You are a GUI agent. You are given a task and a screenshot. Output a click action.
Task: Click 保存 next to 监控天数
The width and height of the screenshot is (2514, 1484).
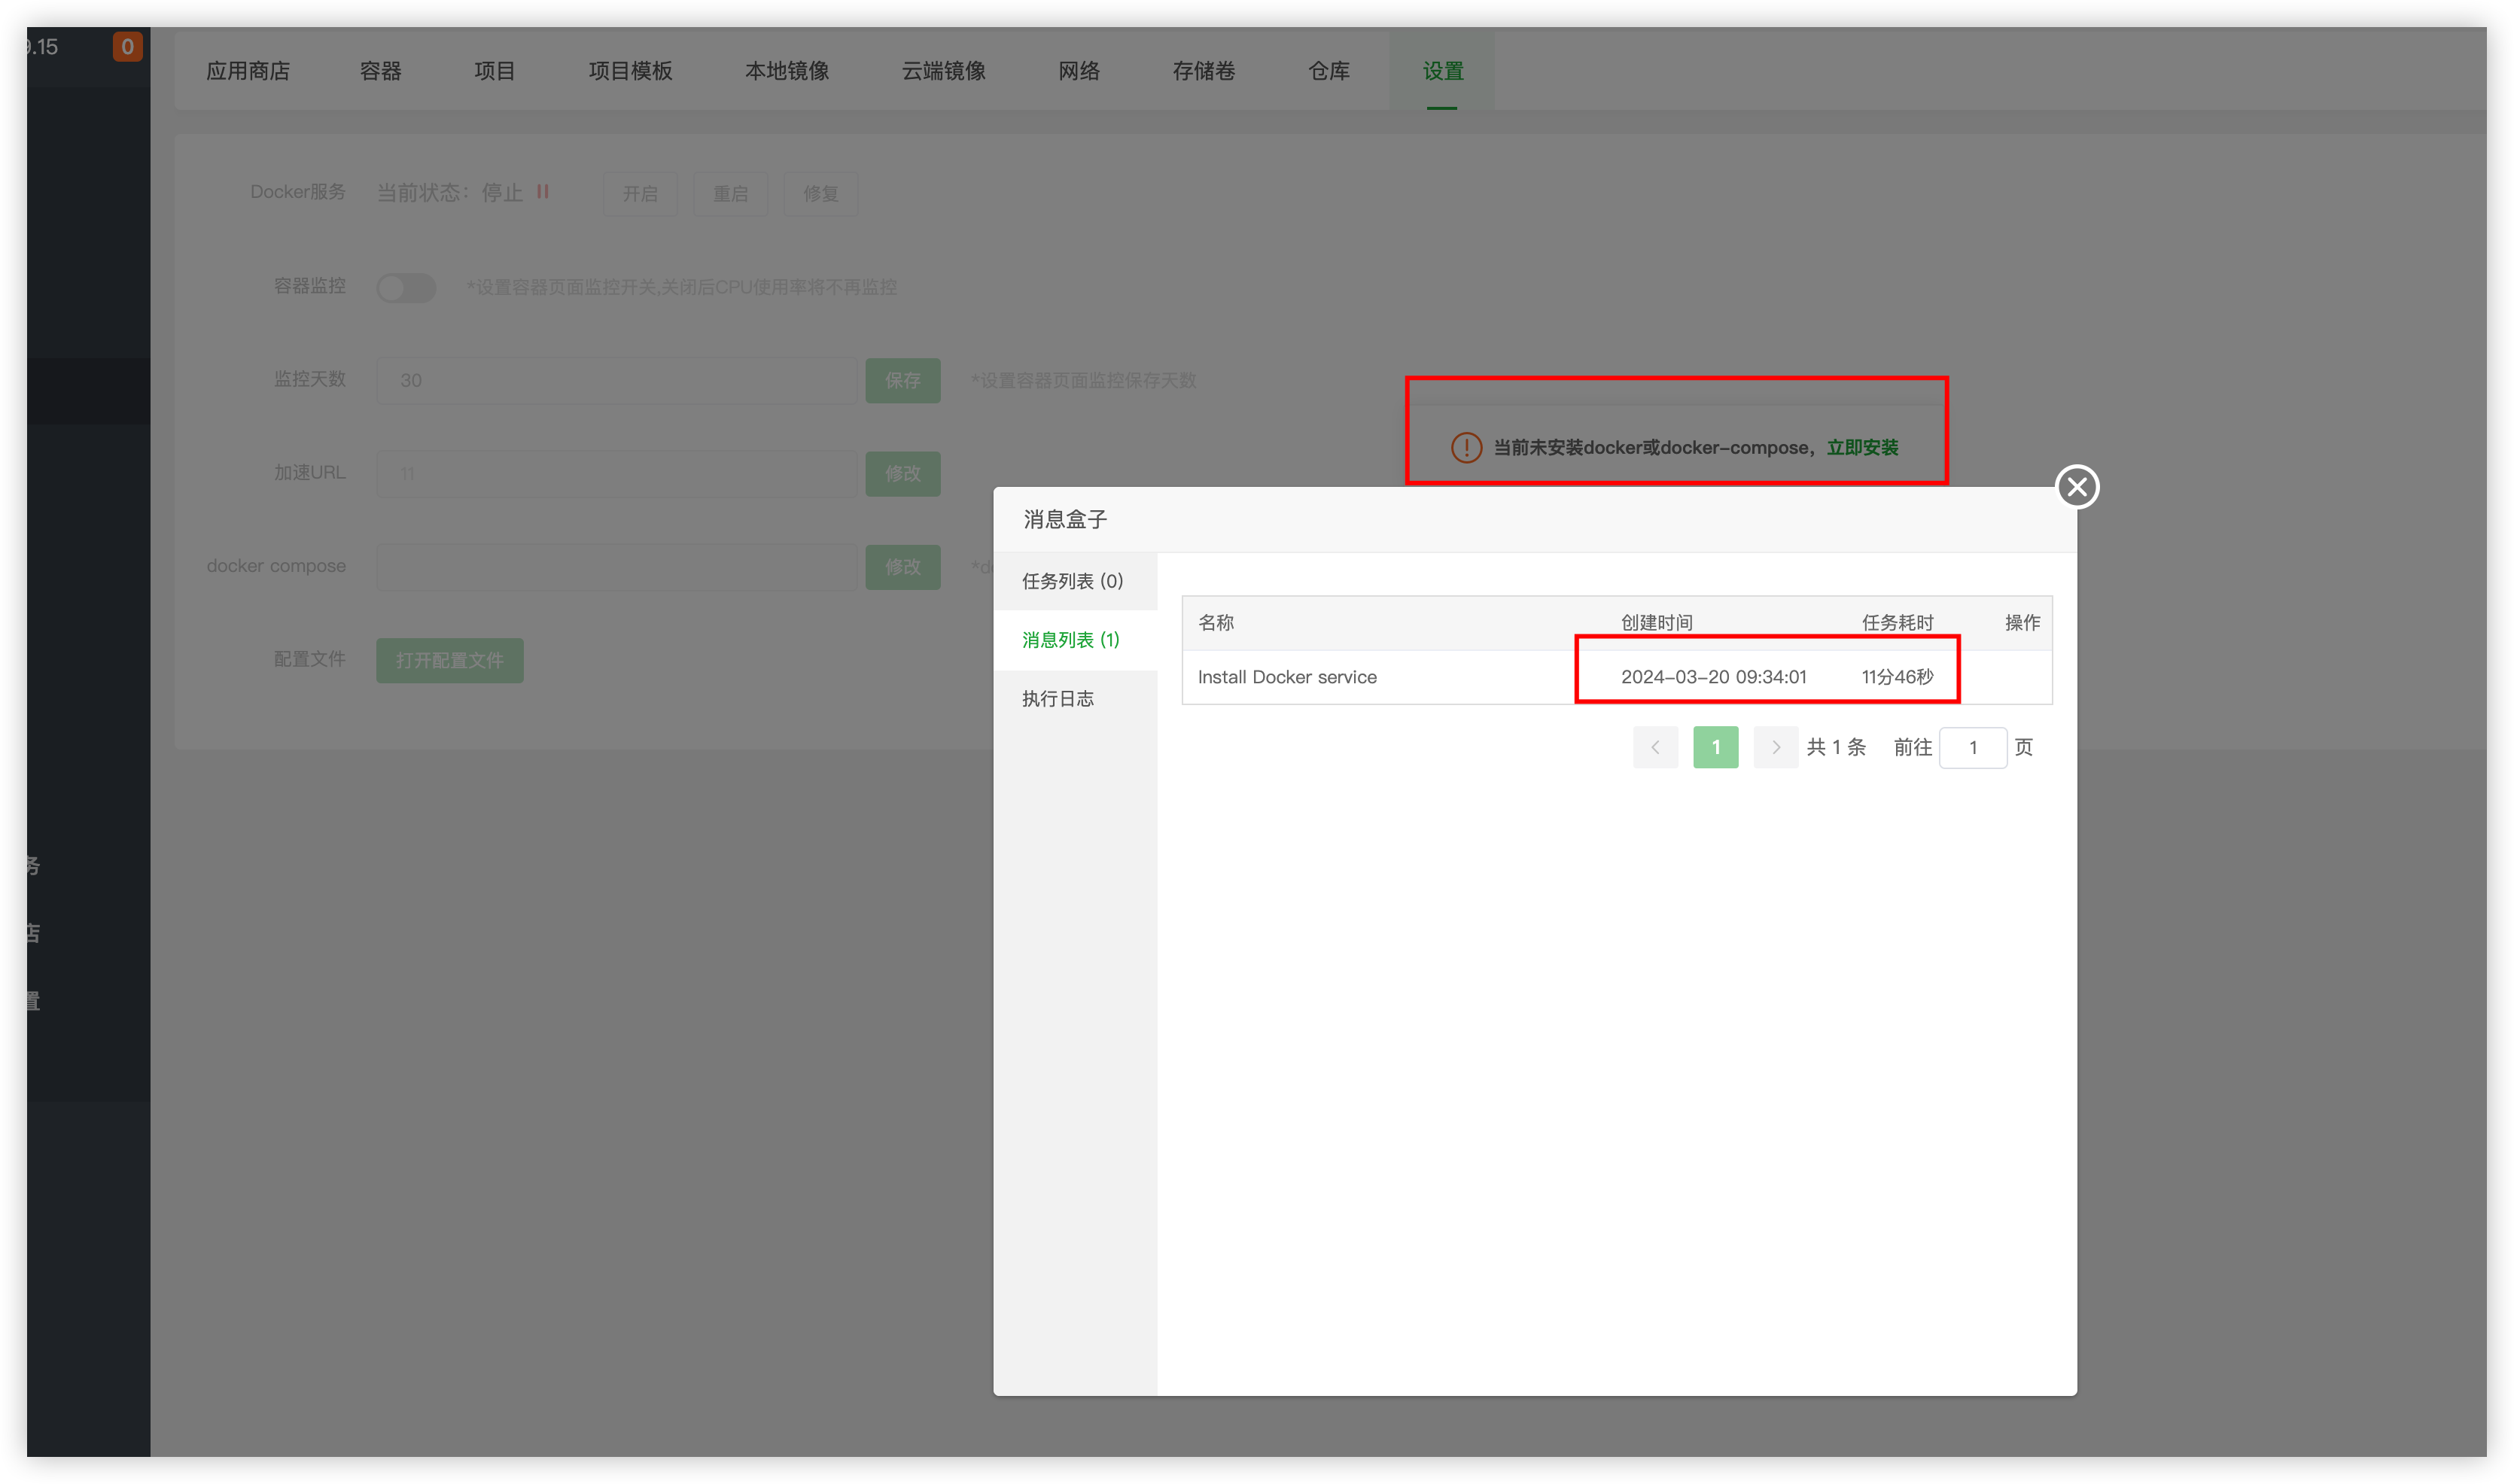pos(903,380)
